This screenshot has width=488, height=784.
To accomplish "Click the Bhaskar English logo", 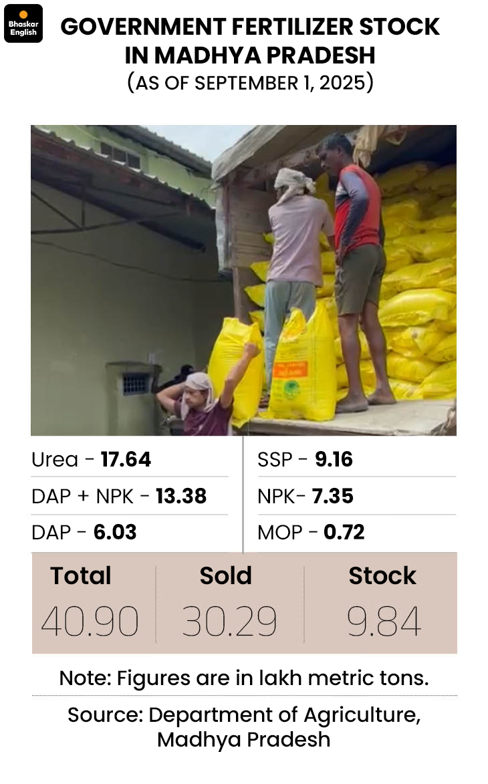I will [23, 23].
